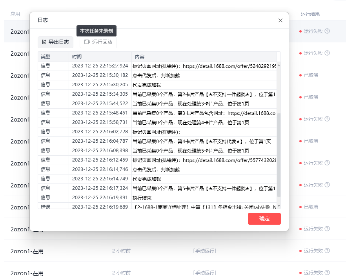Close the 日志 dialog with the X icon
Screen dimensions: 346x278
tap(280, 20)
